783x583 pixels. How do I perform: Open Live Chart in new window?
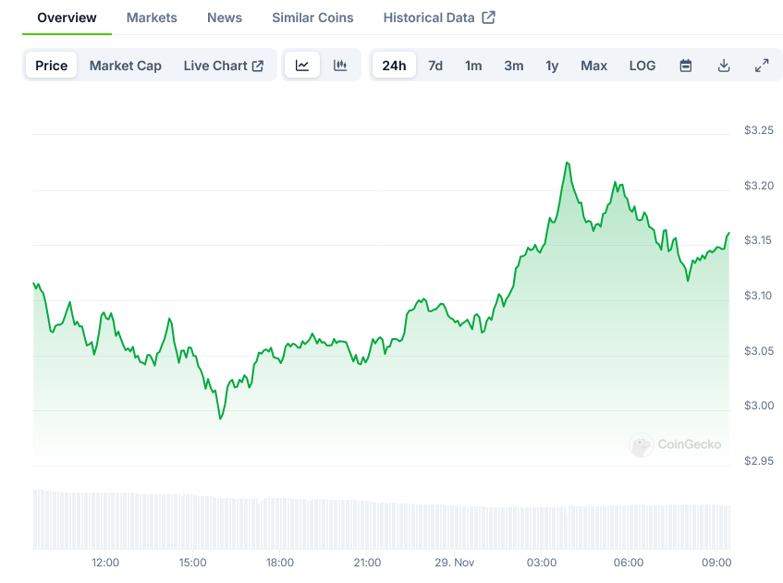223,66
